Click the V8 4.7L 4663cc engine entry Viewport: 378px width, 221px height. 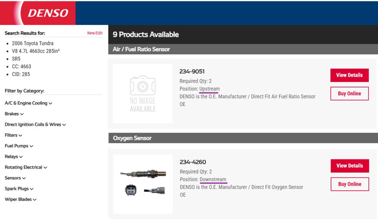pos(36,51)
